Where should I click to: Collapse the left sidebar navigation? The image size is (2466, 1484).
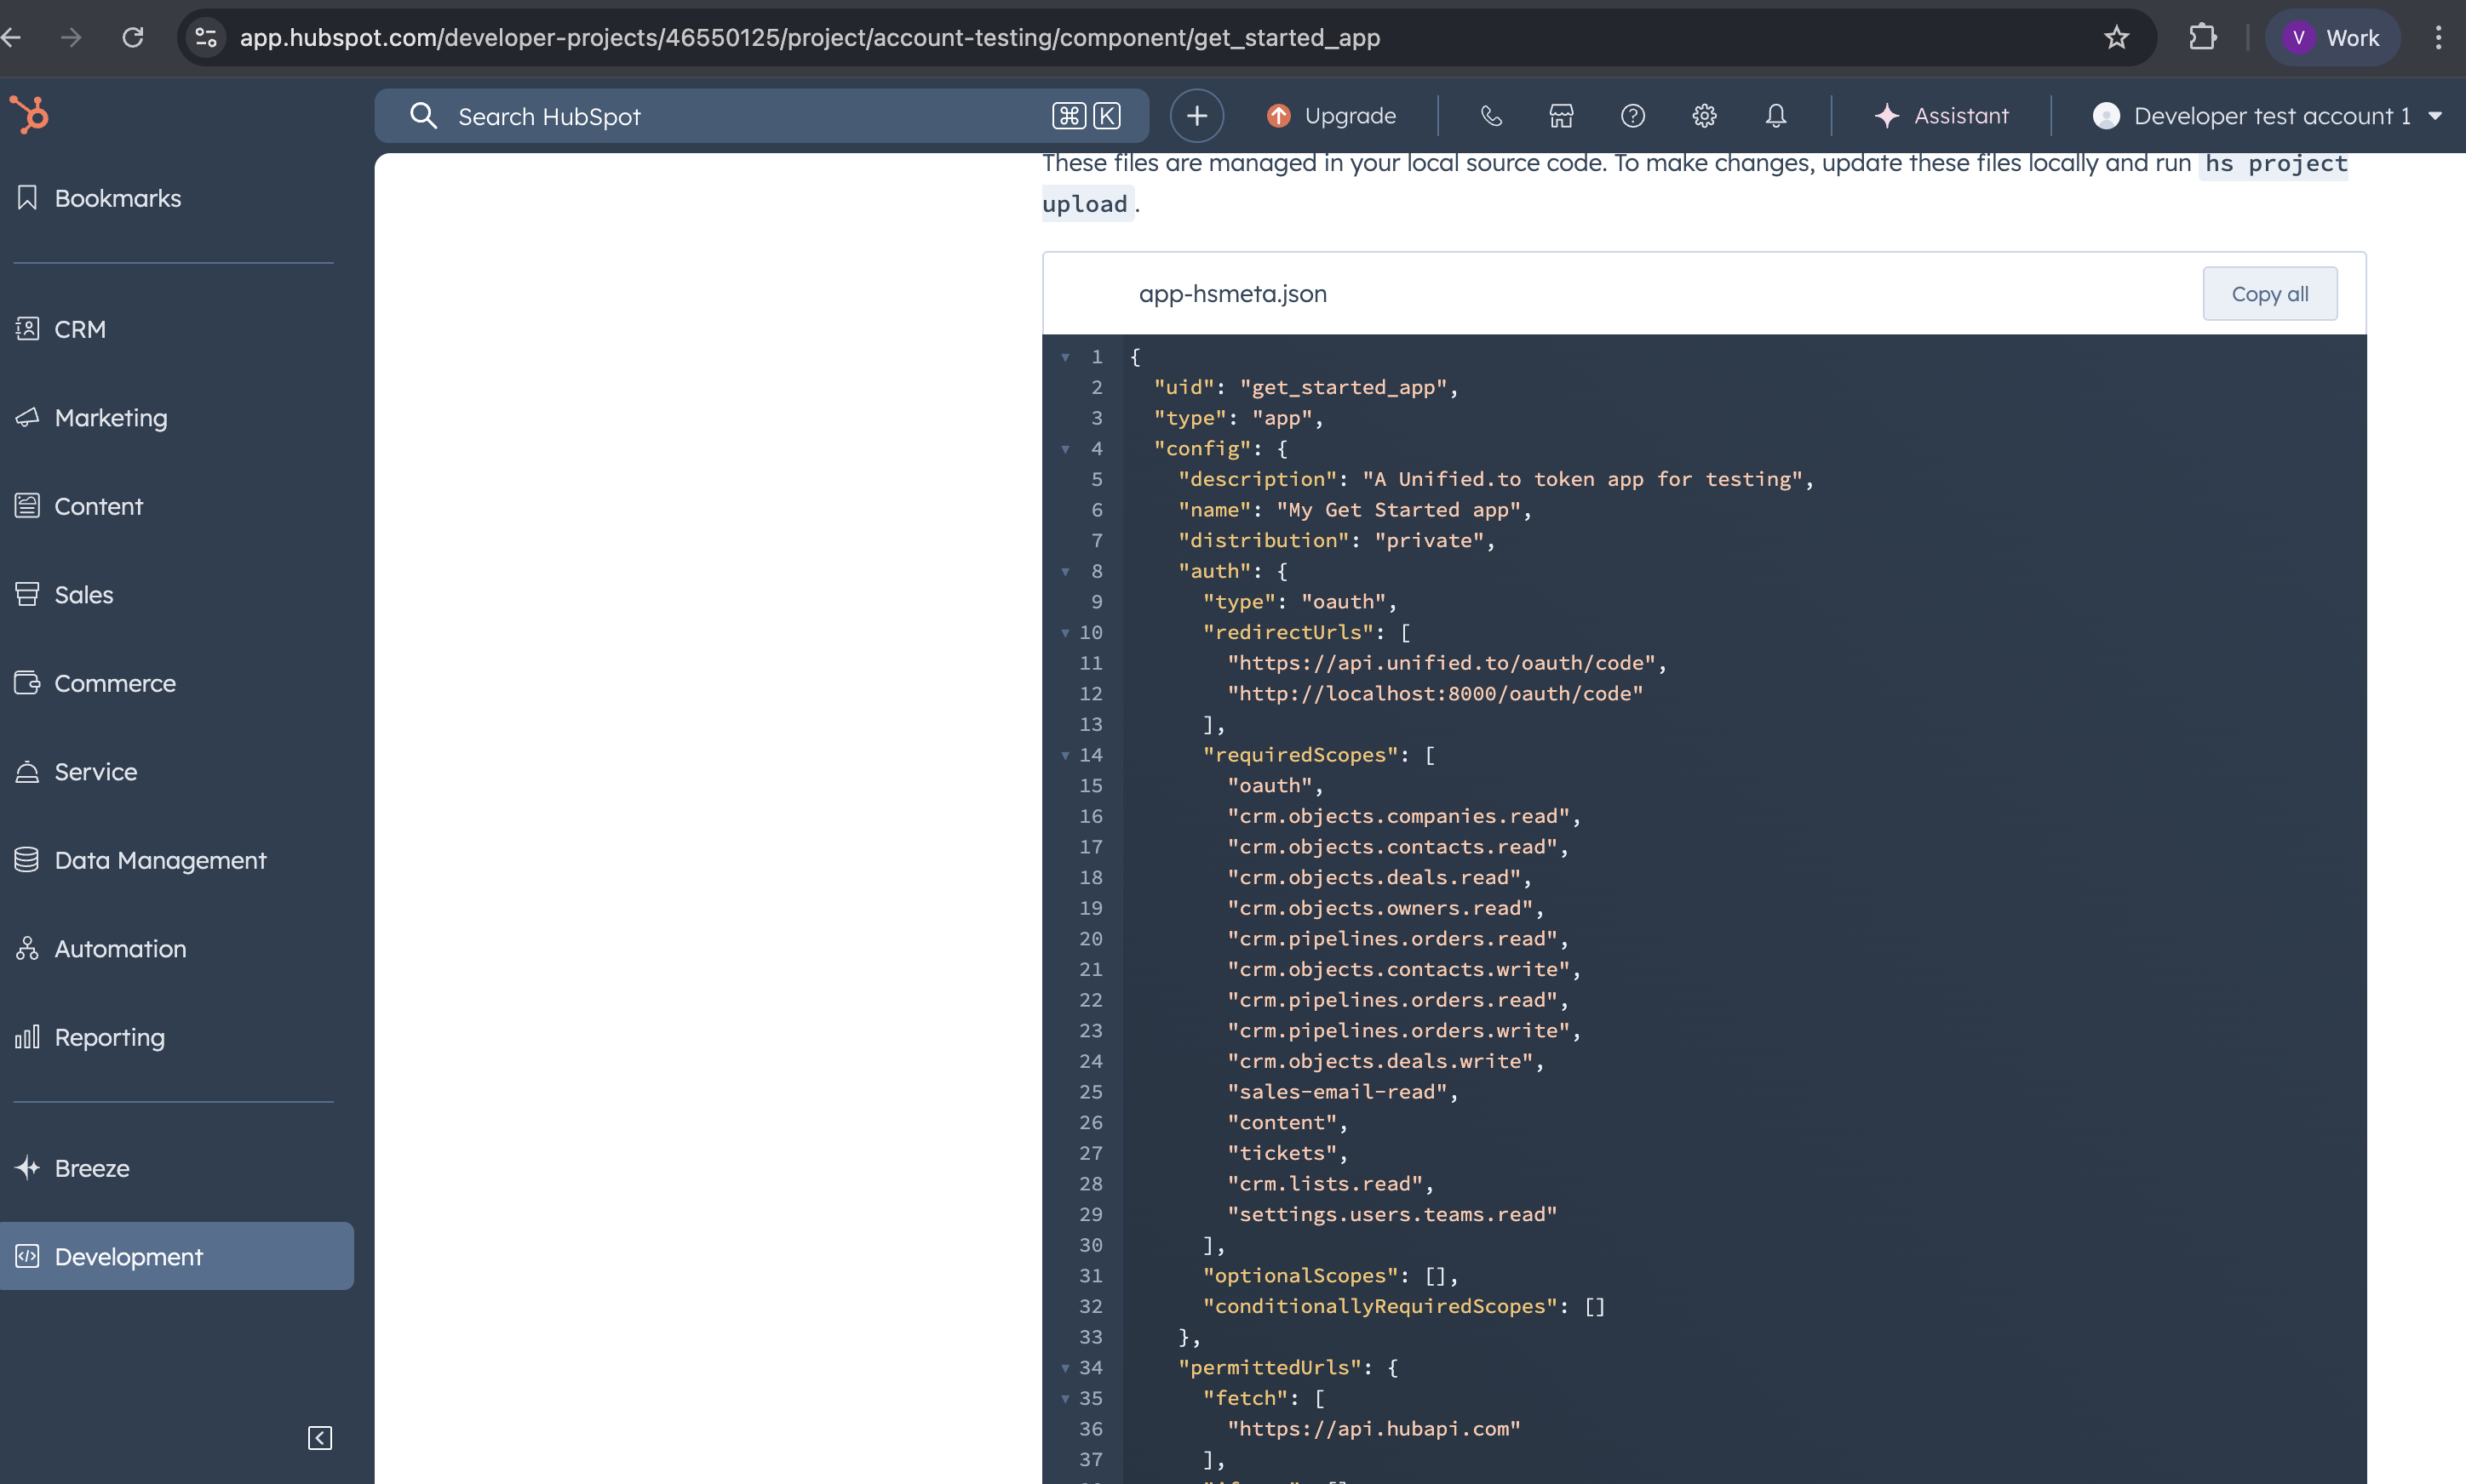(319, 1437)
